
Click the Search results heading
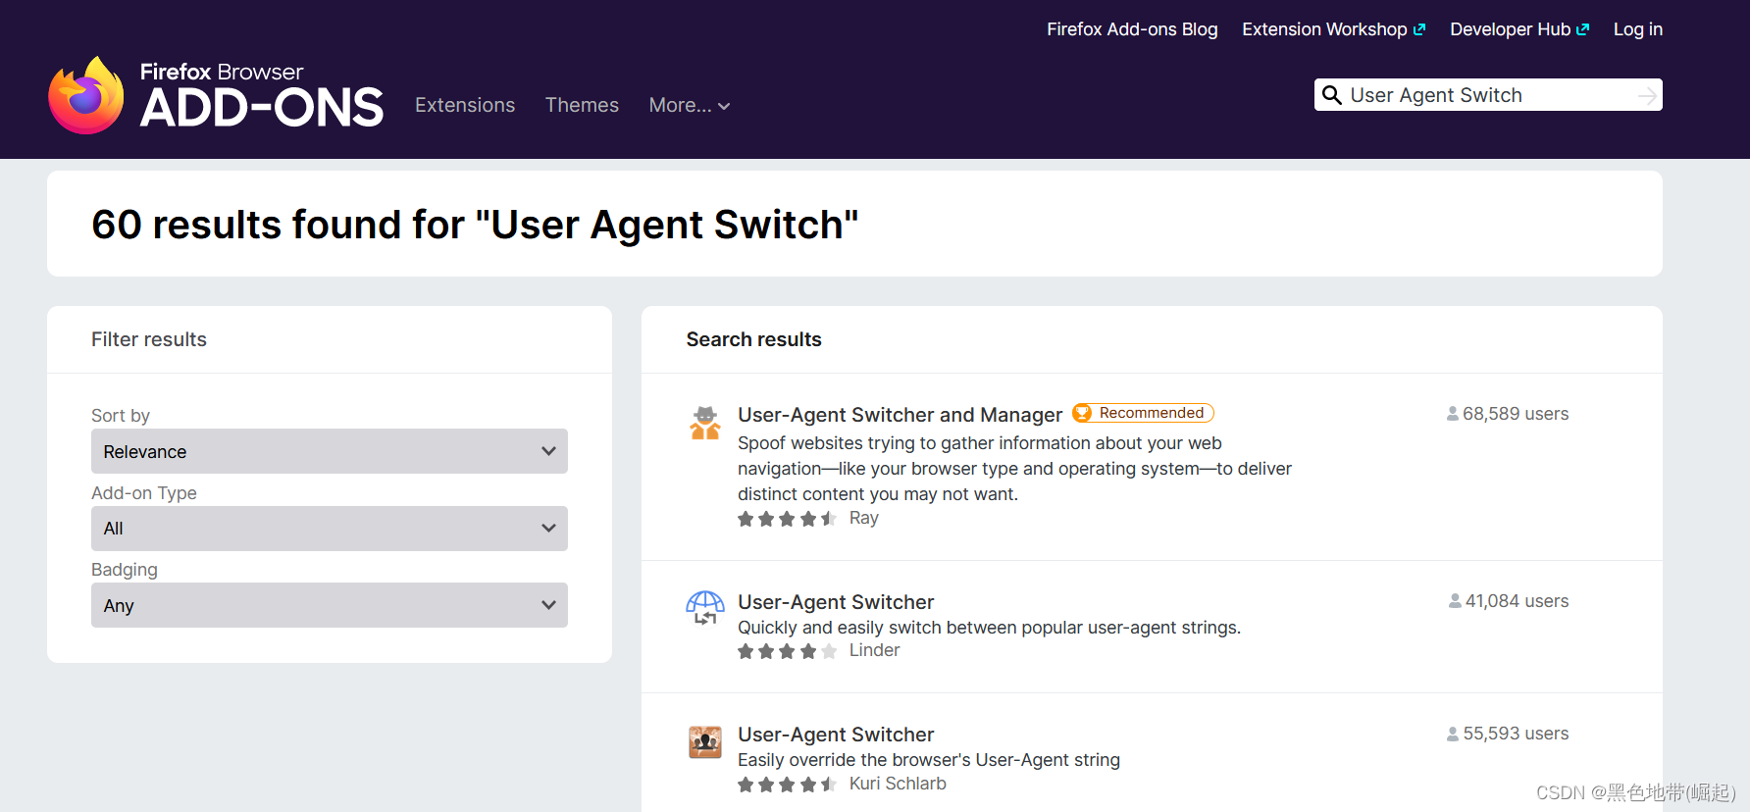point(753,339)
